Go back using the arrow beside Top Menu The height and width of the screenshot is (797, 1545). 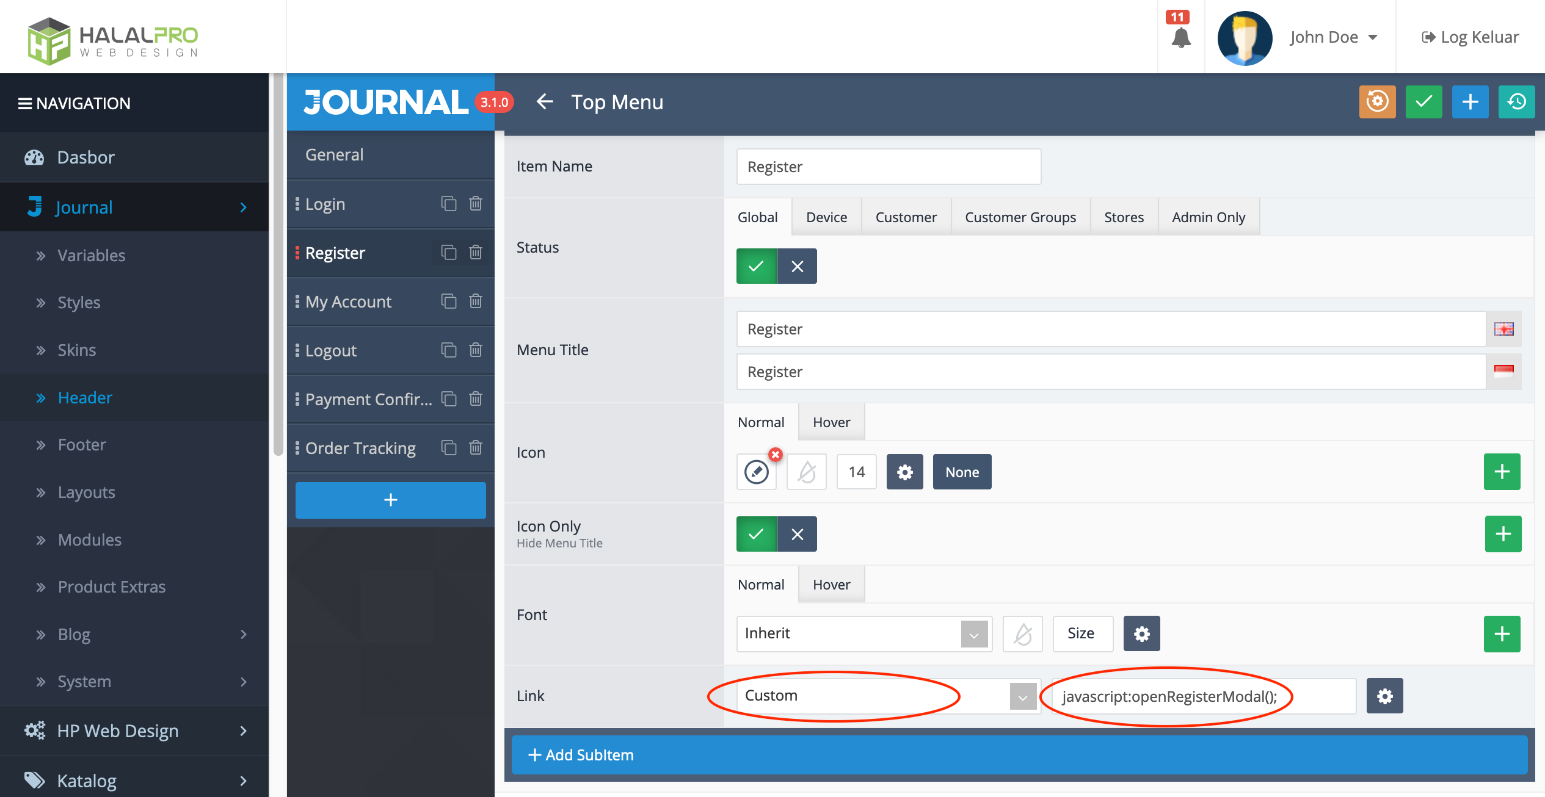pyautogui.click(x=544, y=102)
